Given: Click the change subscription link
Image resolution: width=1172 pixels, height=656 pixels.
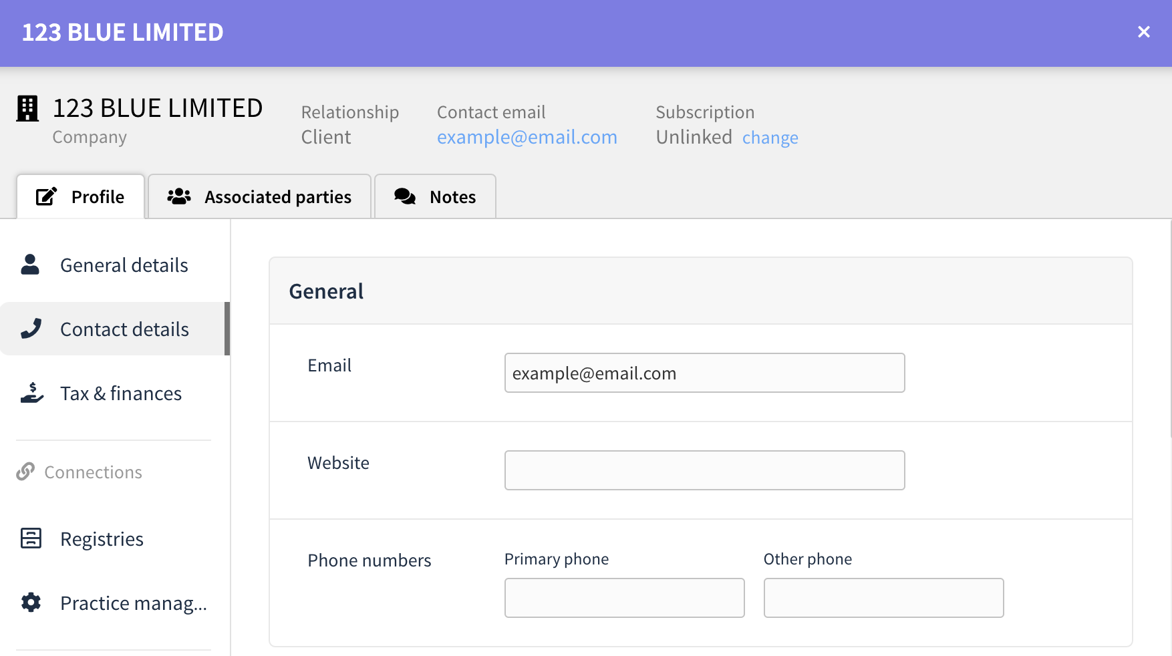Looking at the screenshot, I should tap(770, 138).
